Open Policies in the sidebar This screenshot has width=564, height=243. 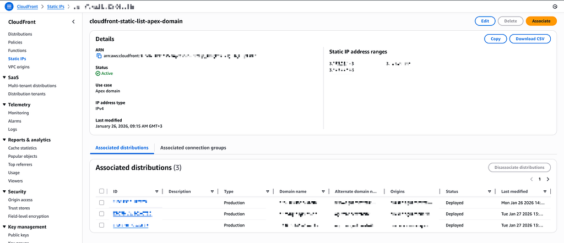(x=15, y=42)
